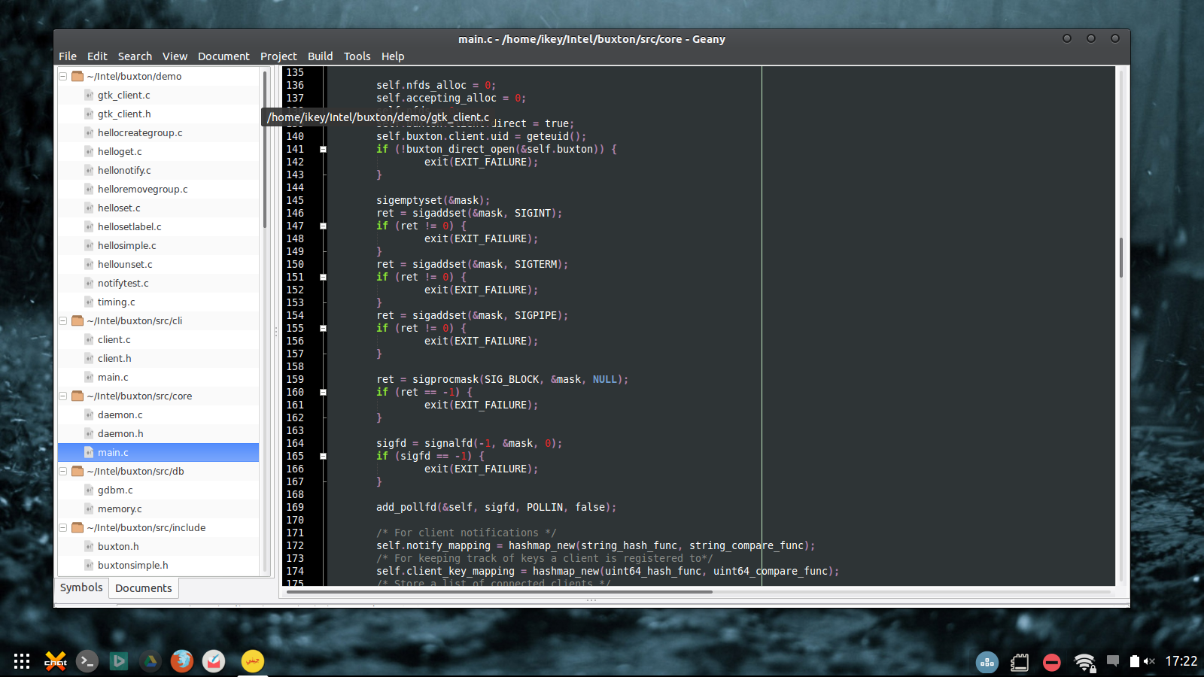
Task: Open hellocreategroup.c document
Action: click(140, 133)
